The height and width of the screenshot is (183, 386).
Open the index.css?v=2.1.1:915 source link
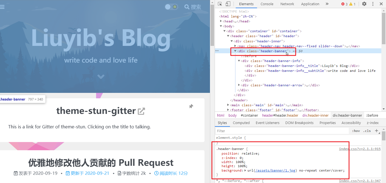click(x=360, y=149)
